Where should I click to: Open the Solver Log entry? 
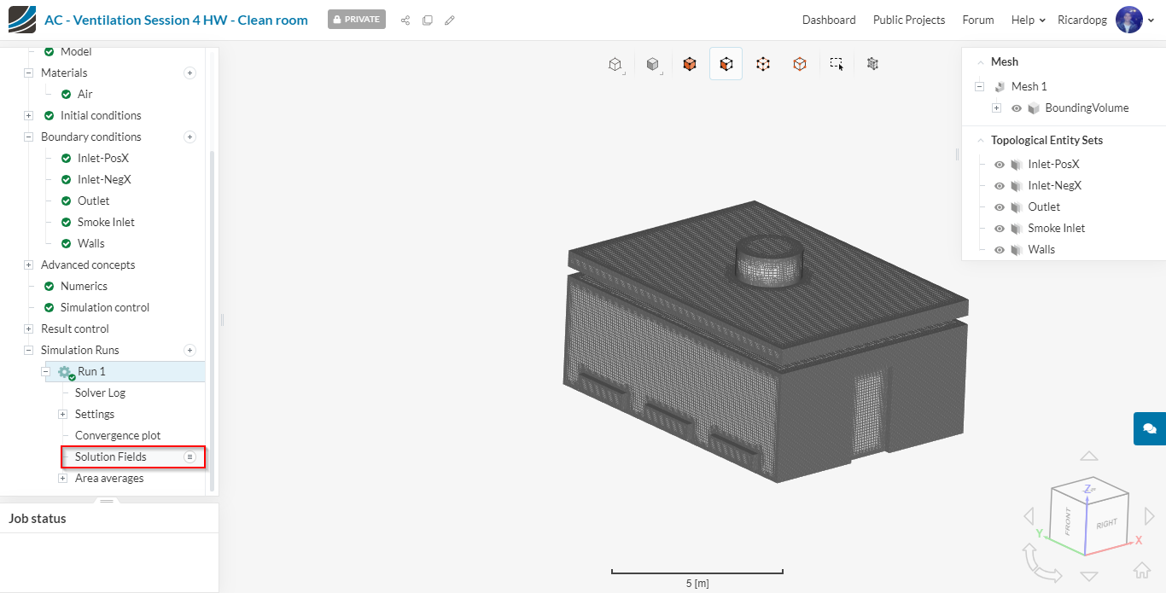coord(100,393)
